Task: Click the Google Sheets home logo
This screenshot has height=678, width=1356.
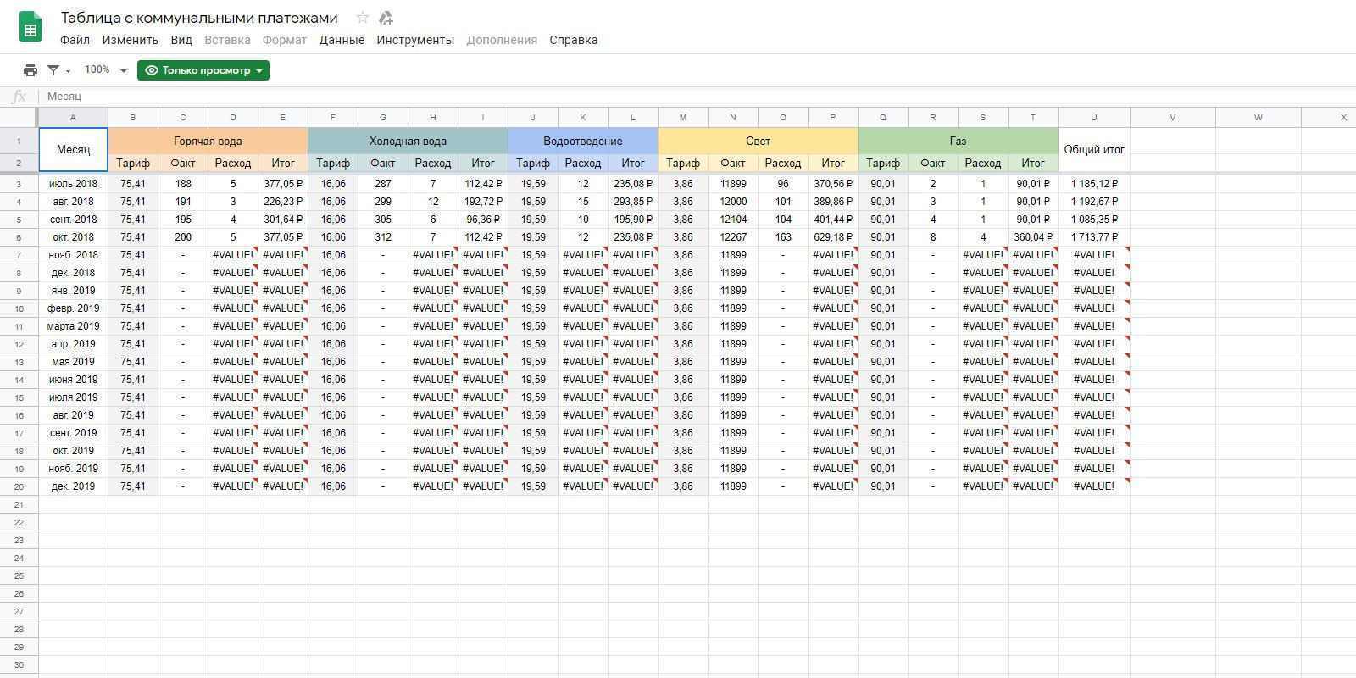Action: 31,27
